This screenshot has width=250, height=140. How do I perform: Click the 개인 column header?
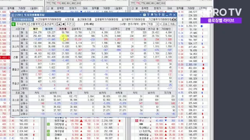(x=36, y=29)
